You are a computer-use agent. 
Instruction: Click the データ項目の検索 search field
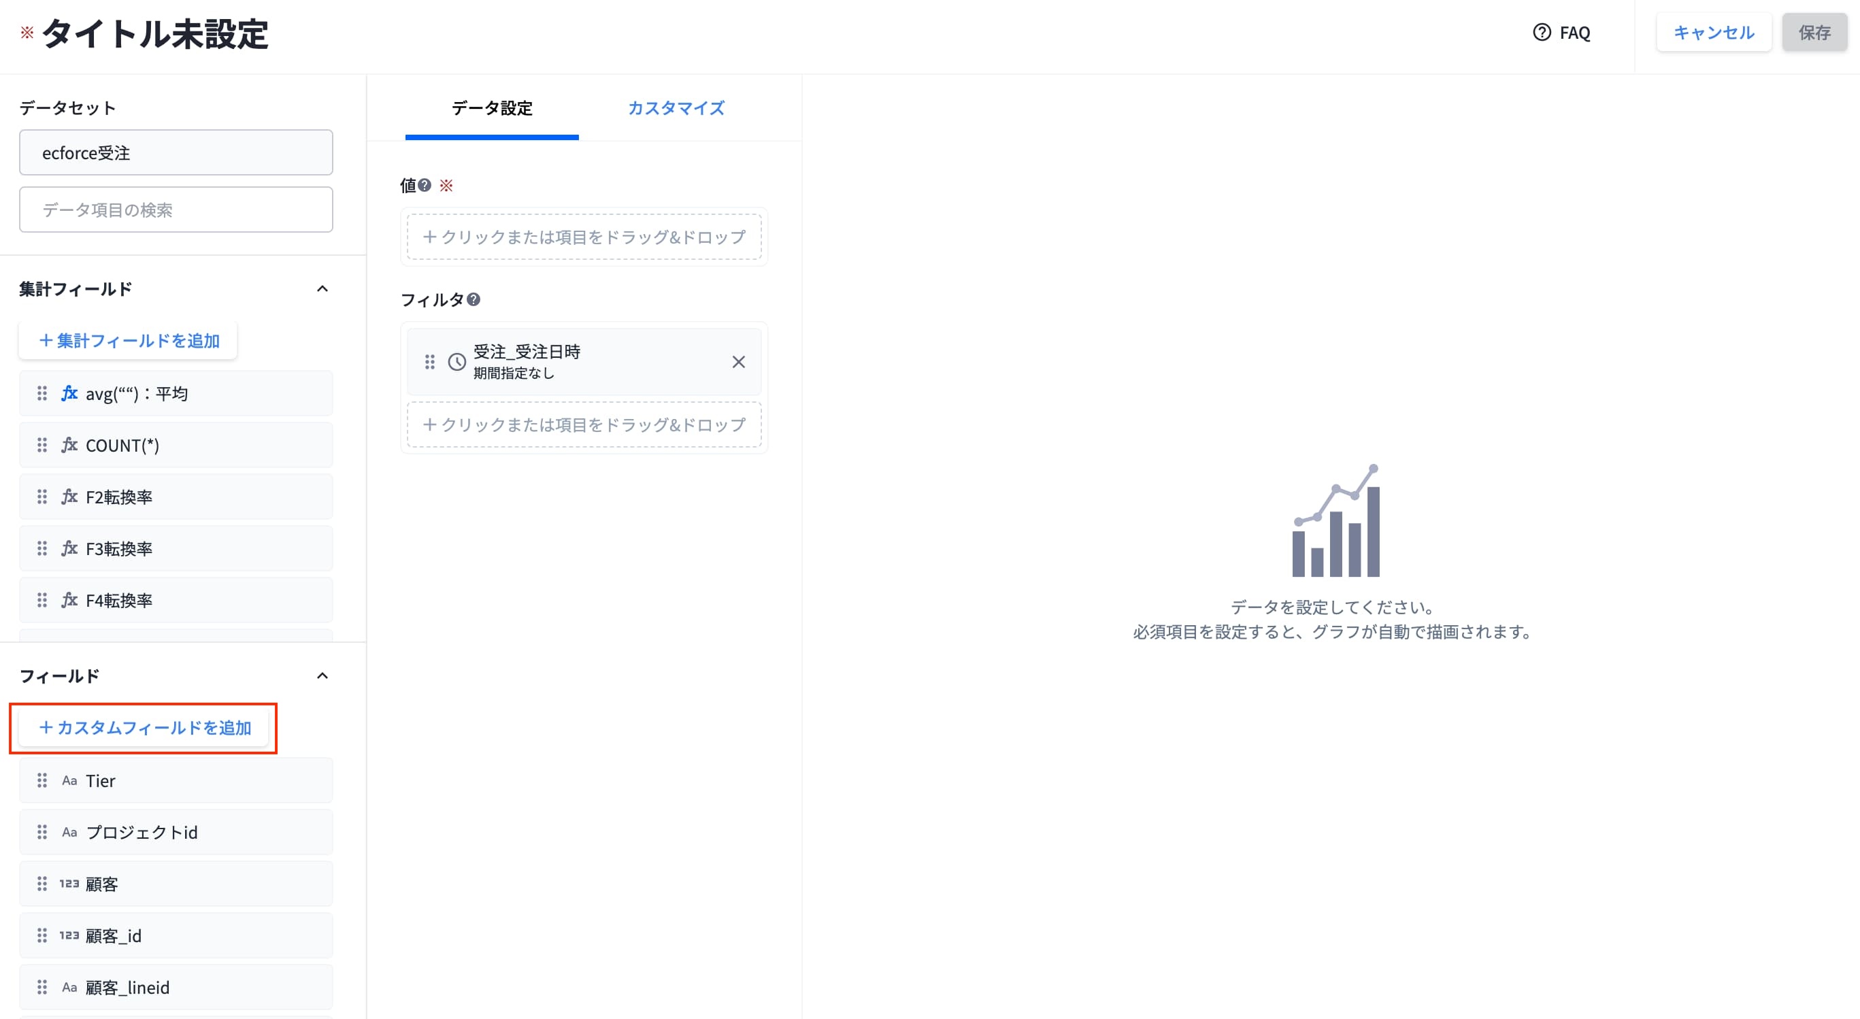176,210
